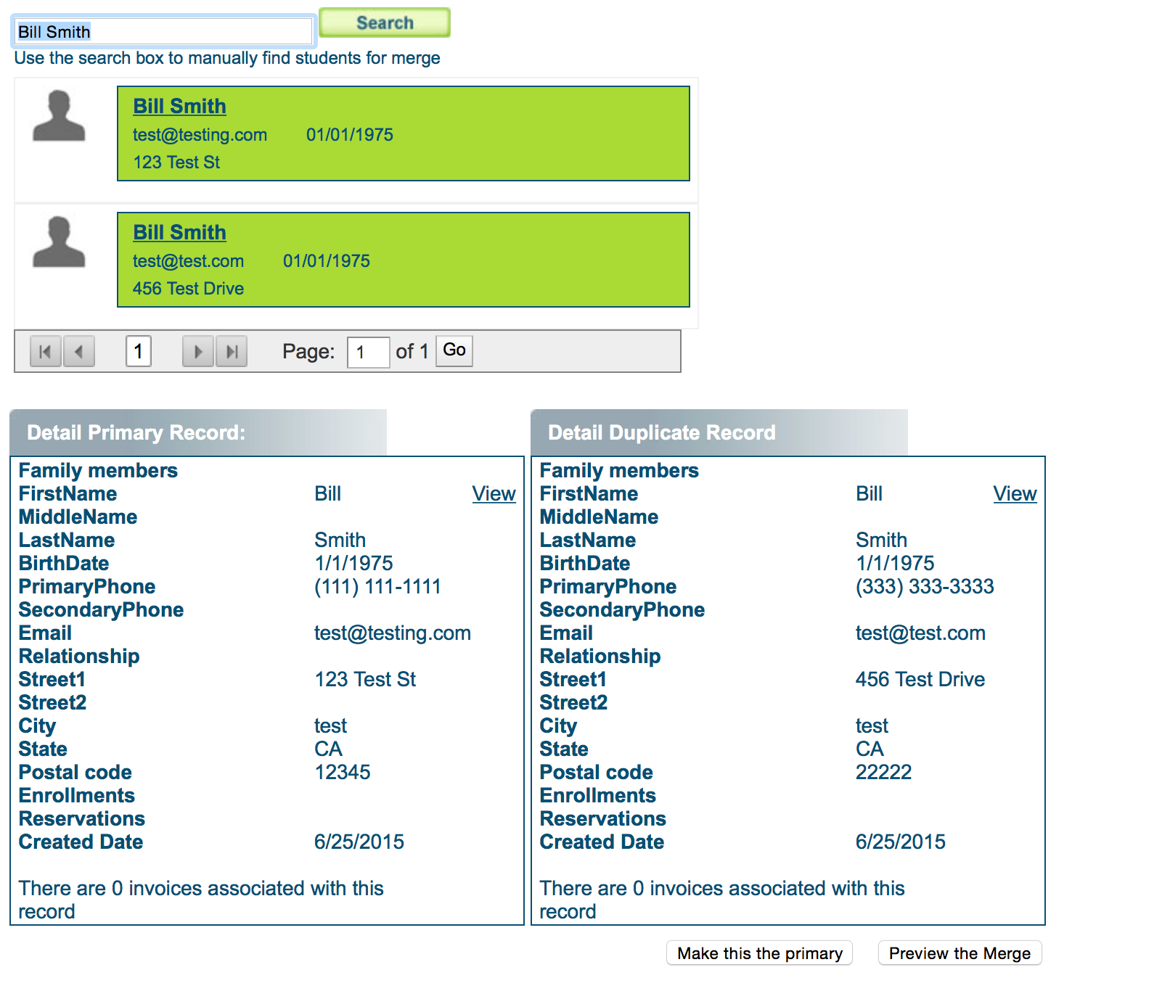Open Bill Smith link with test@testing.com
This screenshot has height=991, width=1170.
pyautogui.click(x=179, y=106)
